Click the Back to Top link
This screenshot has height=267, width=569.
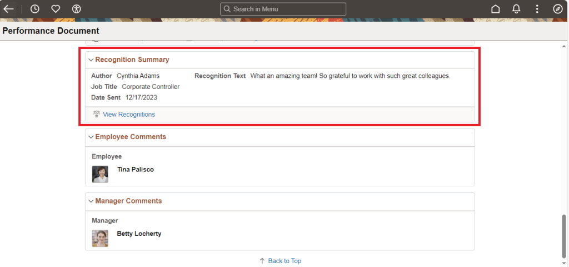(x=284, y=261)
